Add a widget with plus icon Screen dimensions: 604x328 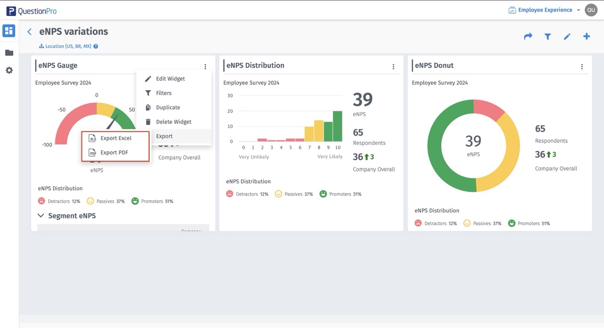[587, 36]
